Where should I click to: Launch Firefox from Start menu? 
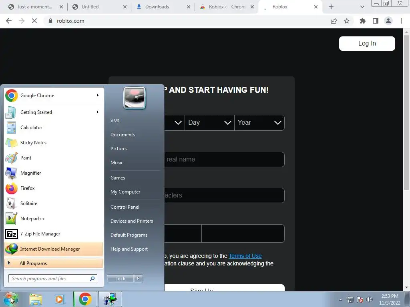point(54,188)
